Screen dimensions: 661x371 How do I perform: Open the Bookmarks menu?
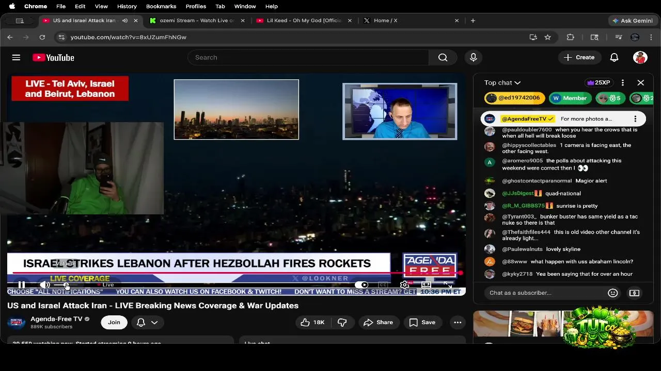pyautogui.click(x=161, y=6)
